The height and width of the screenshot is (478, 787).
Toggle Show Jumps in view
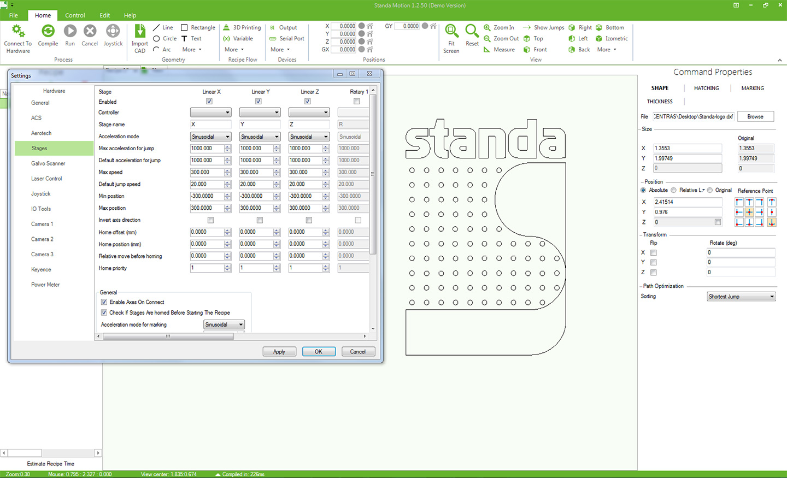coord(543,27)
